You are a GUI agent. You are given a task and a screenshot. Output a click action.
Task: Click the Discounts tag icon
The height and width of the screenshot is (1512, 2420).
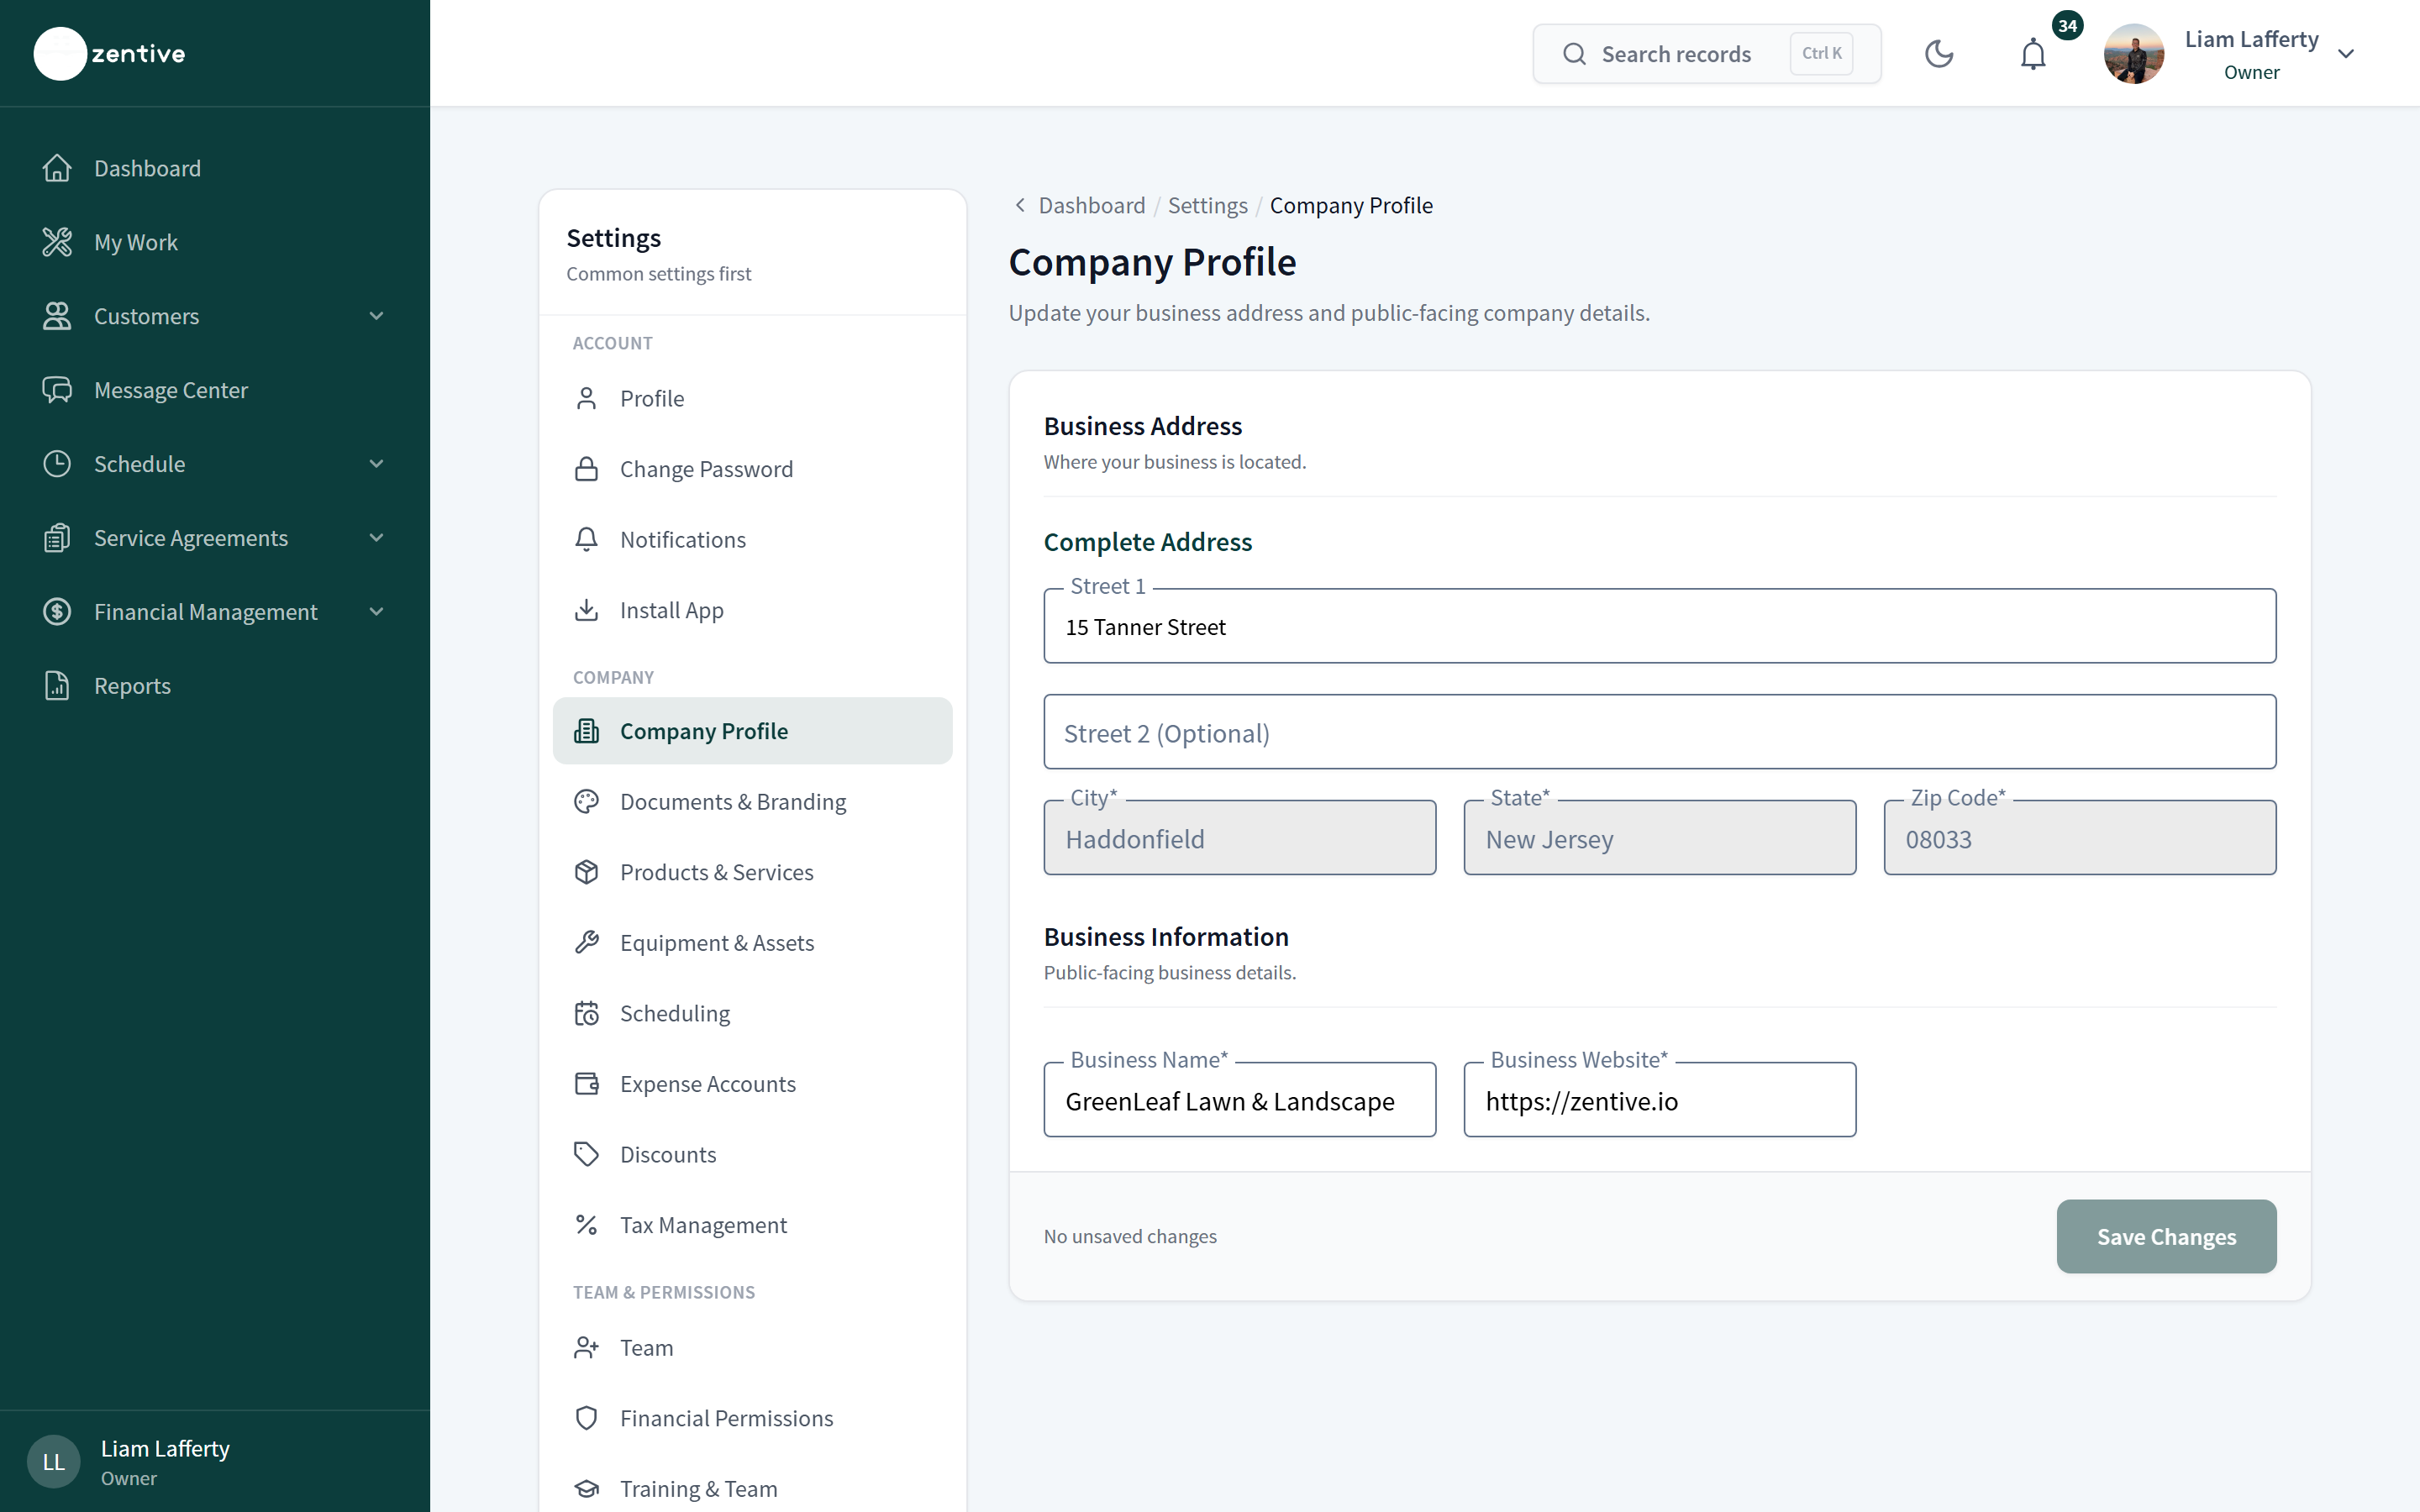(x=587, y=1155)
